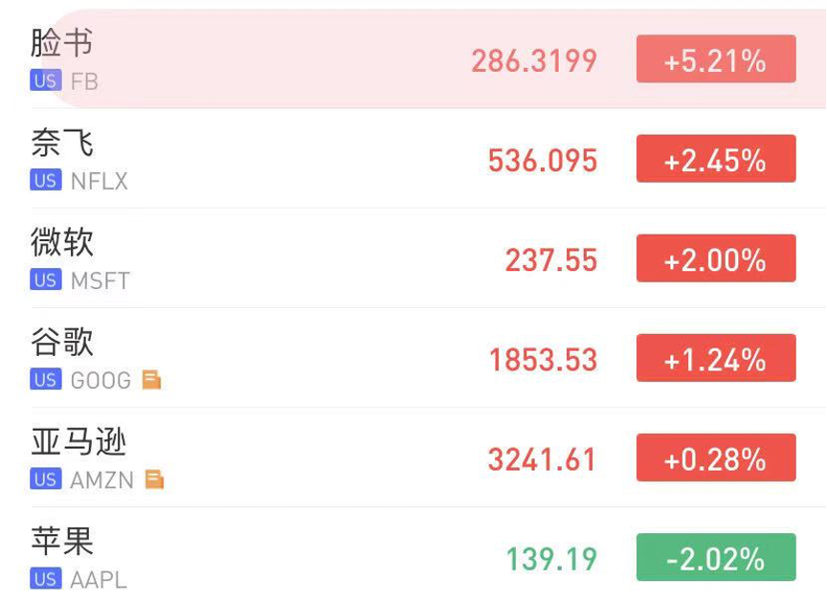Screen dimensions: 827x602
Task: Click the 3241.61 price for 亚马逊
Action: [x=542, y=459]
